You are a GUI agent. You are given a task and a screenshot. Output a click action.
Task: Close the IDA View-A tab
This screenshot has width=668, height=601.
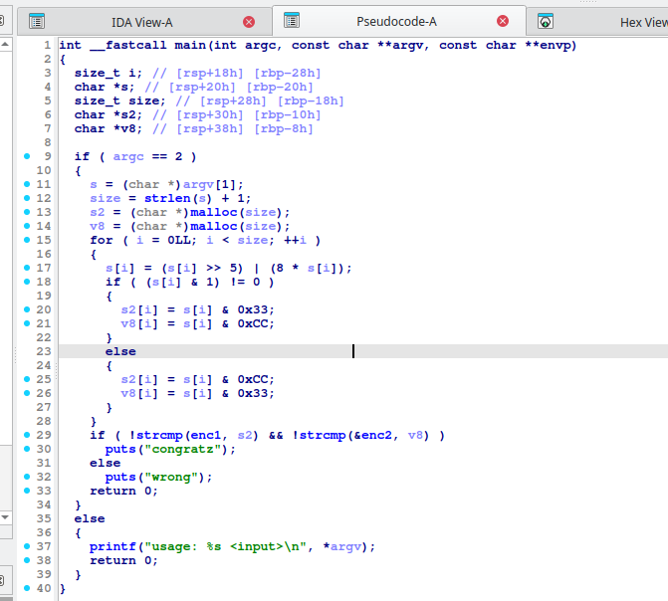[x=249, y=21]
